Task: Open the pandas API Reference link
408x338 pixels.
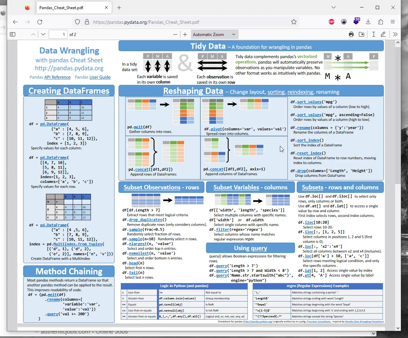Action: click(x=57, y=77)
